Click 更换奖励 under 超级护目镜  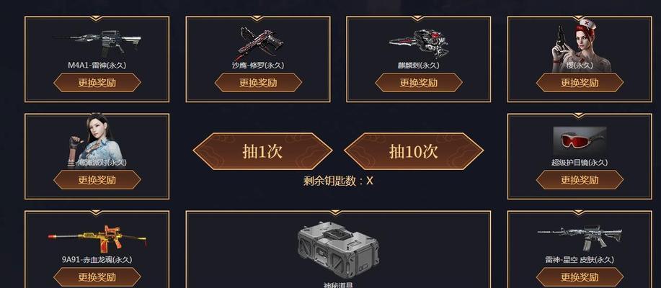pyautogui.click(x=580, y=180)
